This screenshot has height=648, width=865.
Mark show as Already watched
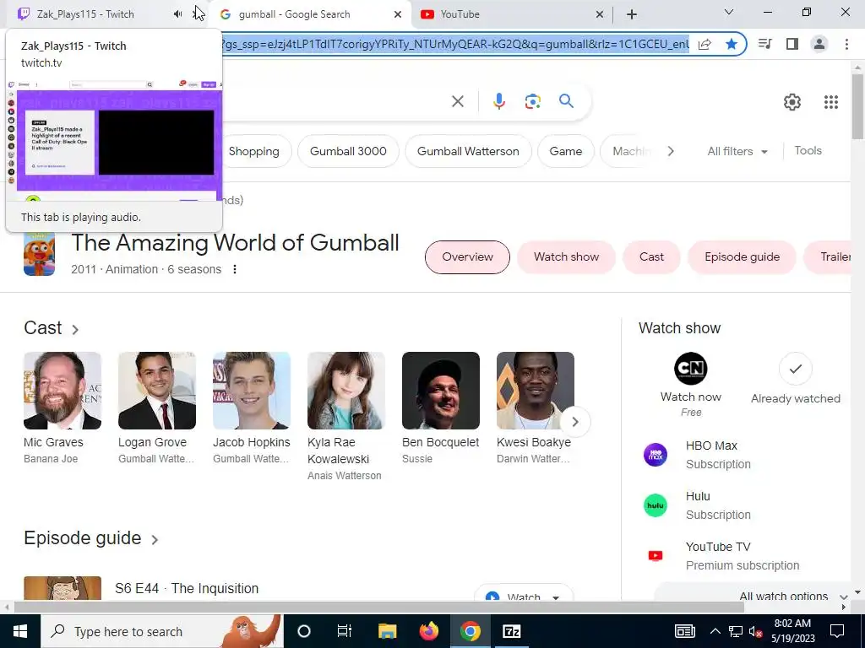pyautogui.click(x=795, y=379)
